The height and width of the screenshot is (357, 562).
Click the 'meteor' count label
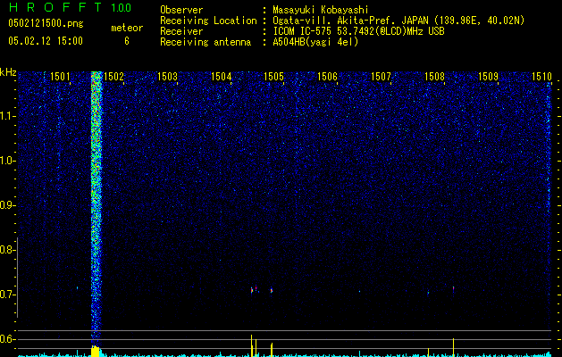[x=127, y=28]
